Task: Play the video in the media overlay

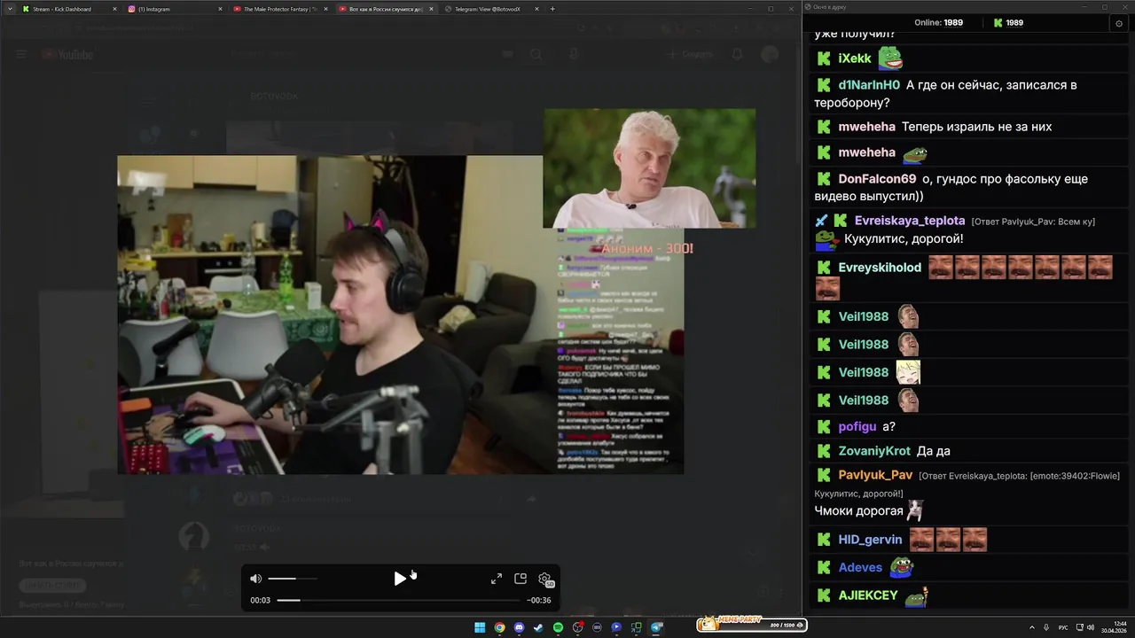Action: [x=400, y=579]
